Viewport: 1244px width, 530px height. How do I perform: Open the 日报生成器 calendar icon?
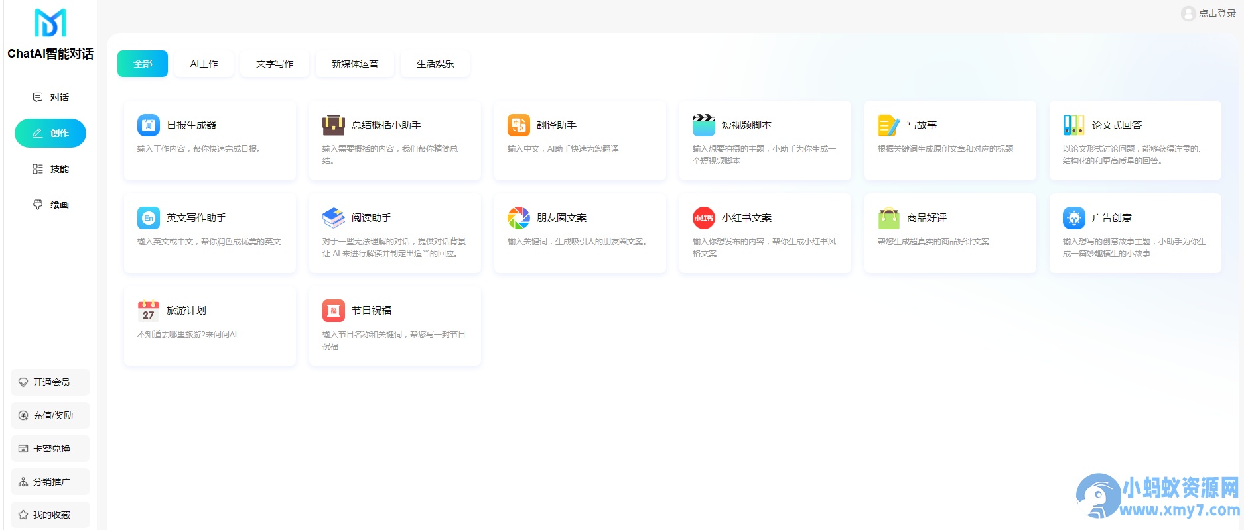[148, 125]
